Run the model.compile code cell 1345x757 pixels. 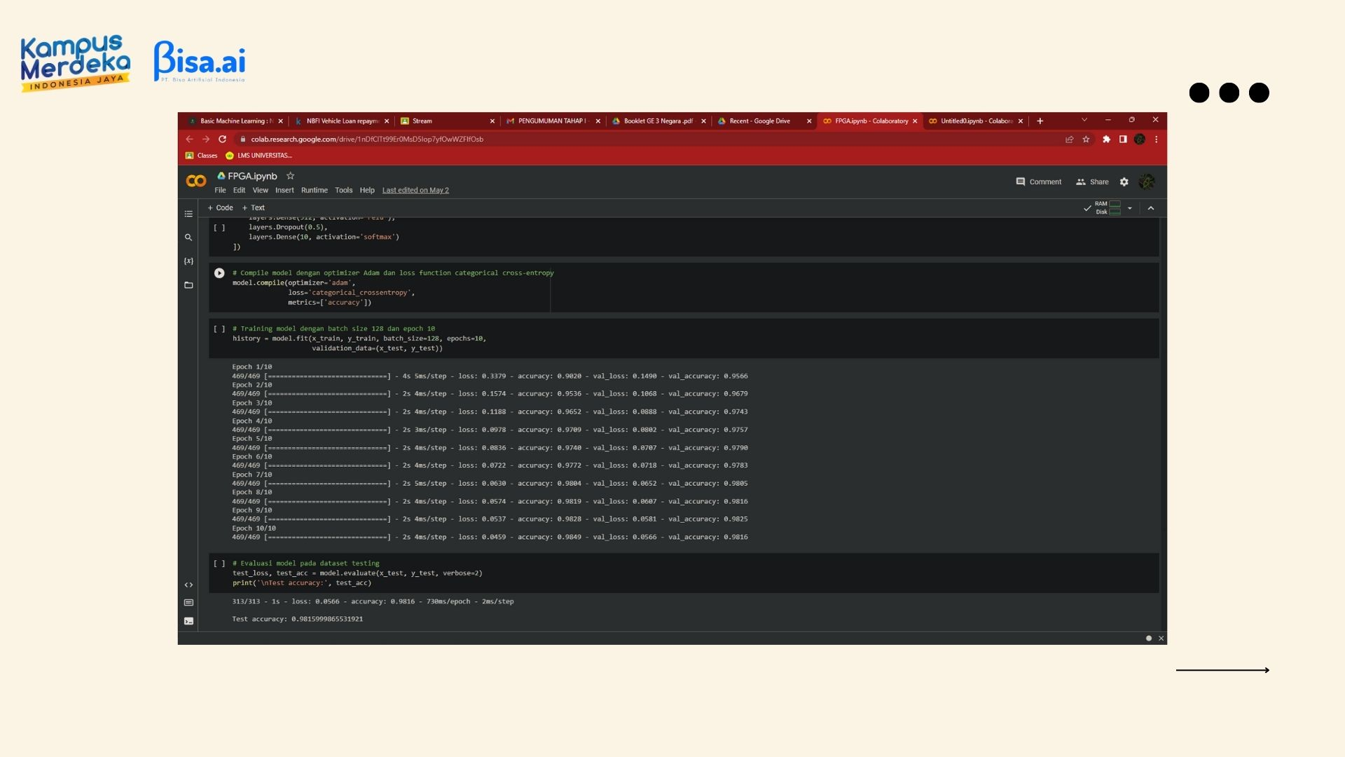pyautogui.click(x=219, y=273)
